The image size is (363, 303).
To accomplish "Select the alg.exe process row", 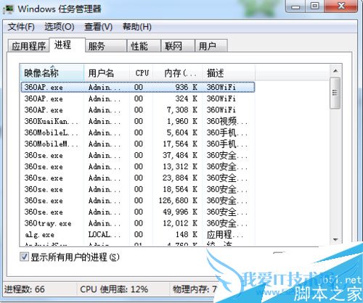I will pyautogui.click(x=138, y=234).
